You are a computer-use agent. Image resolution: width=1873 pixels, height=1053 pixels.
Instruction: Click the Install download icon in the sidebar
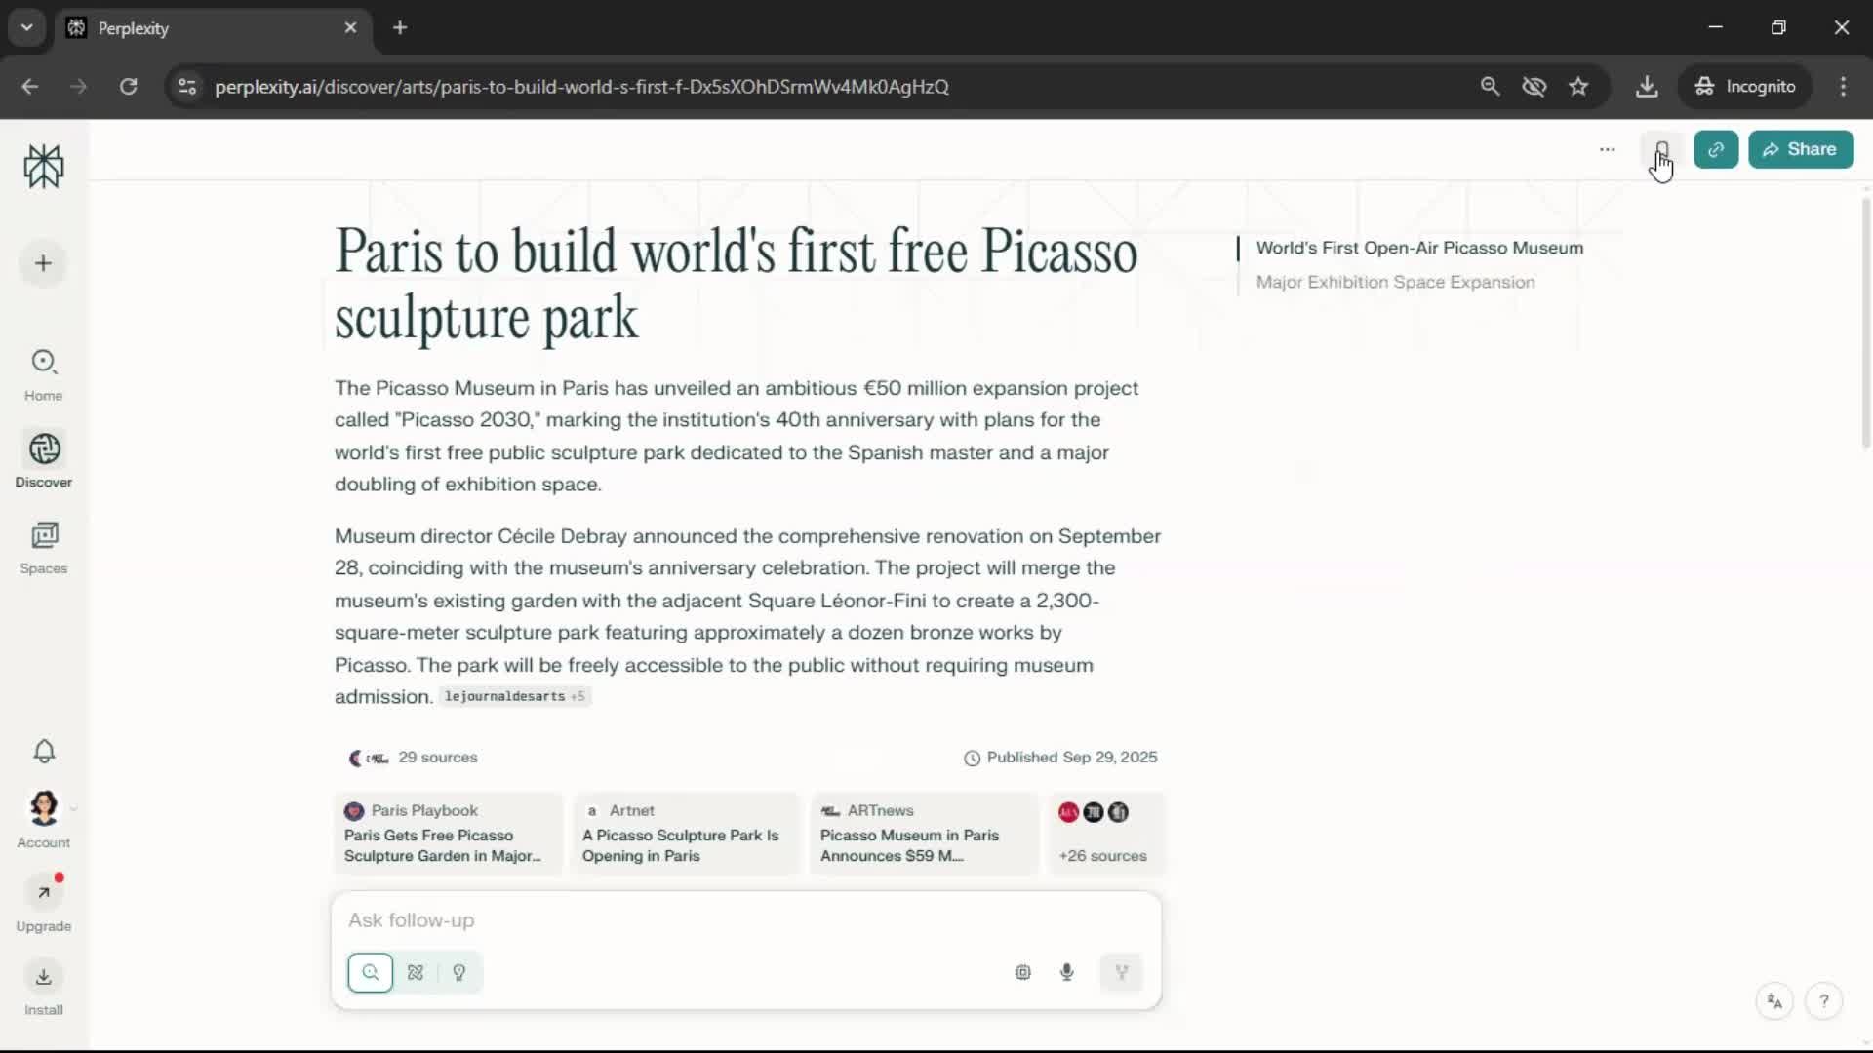pos(44,977)
